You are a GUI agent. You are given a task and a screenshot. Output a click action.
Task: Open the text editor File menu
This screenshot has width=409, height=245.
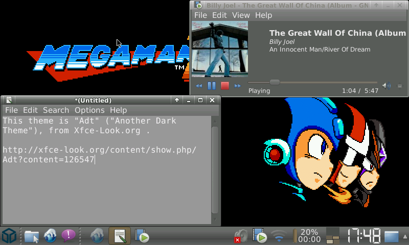click(x=11, y=110)
